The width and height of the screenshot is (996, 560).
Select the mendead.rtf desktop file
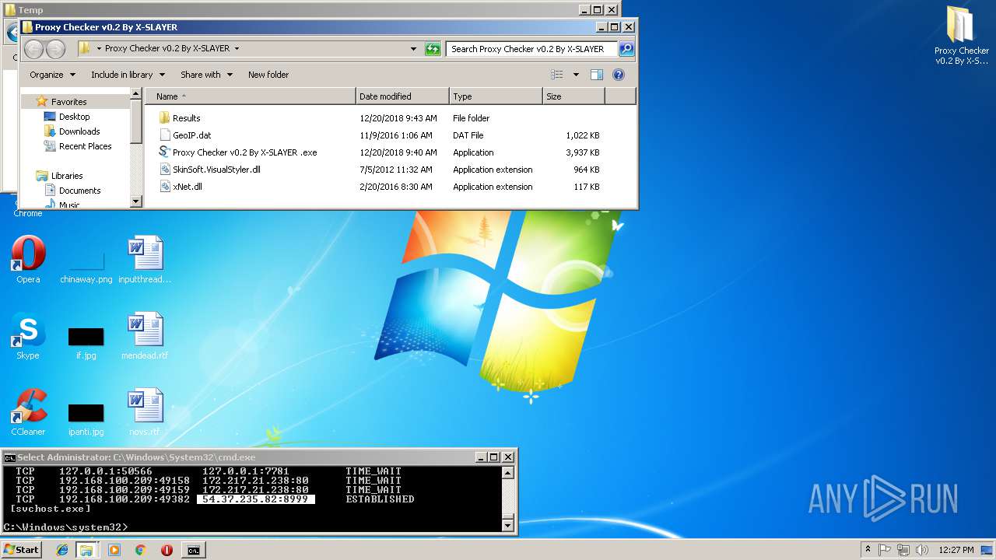click(x=145, y=337)
